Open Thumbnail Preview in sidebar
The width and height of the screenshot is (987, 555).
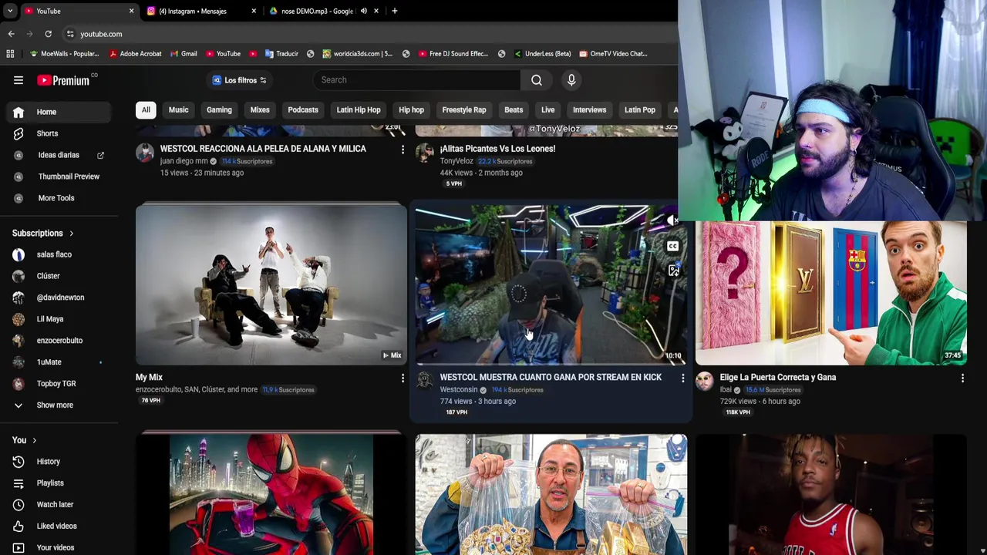(x=59, y=177)
